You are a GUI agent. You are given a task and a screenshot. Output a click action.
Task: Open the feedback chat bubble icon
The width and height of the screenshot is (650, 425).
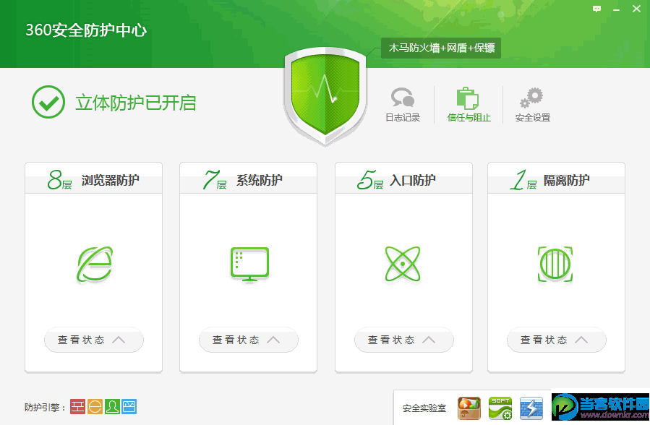point(596,9)
